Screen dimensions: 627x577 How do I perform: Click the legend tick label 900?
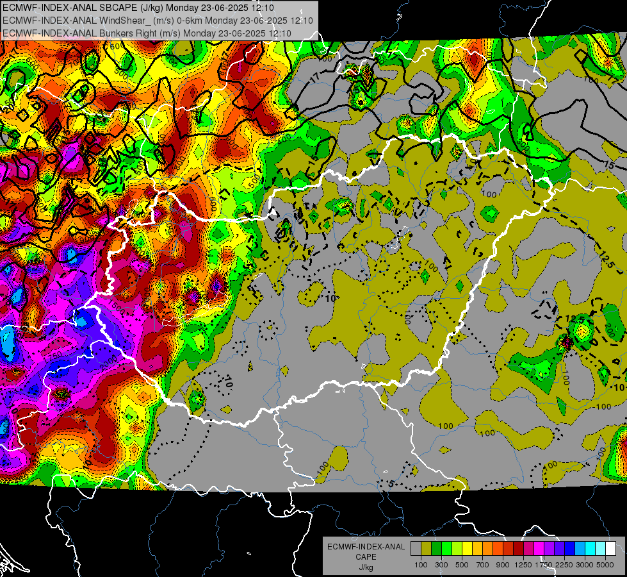tap(503, 565)
